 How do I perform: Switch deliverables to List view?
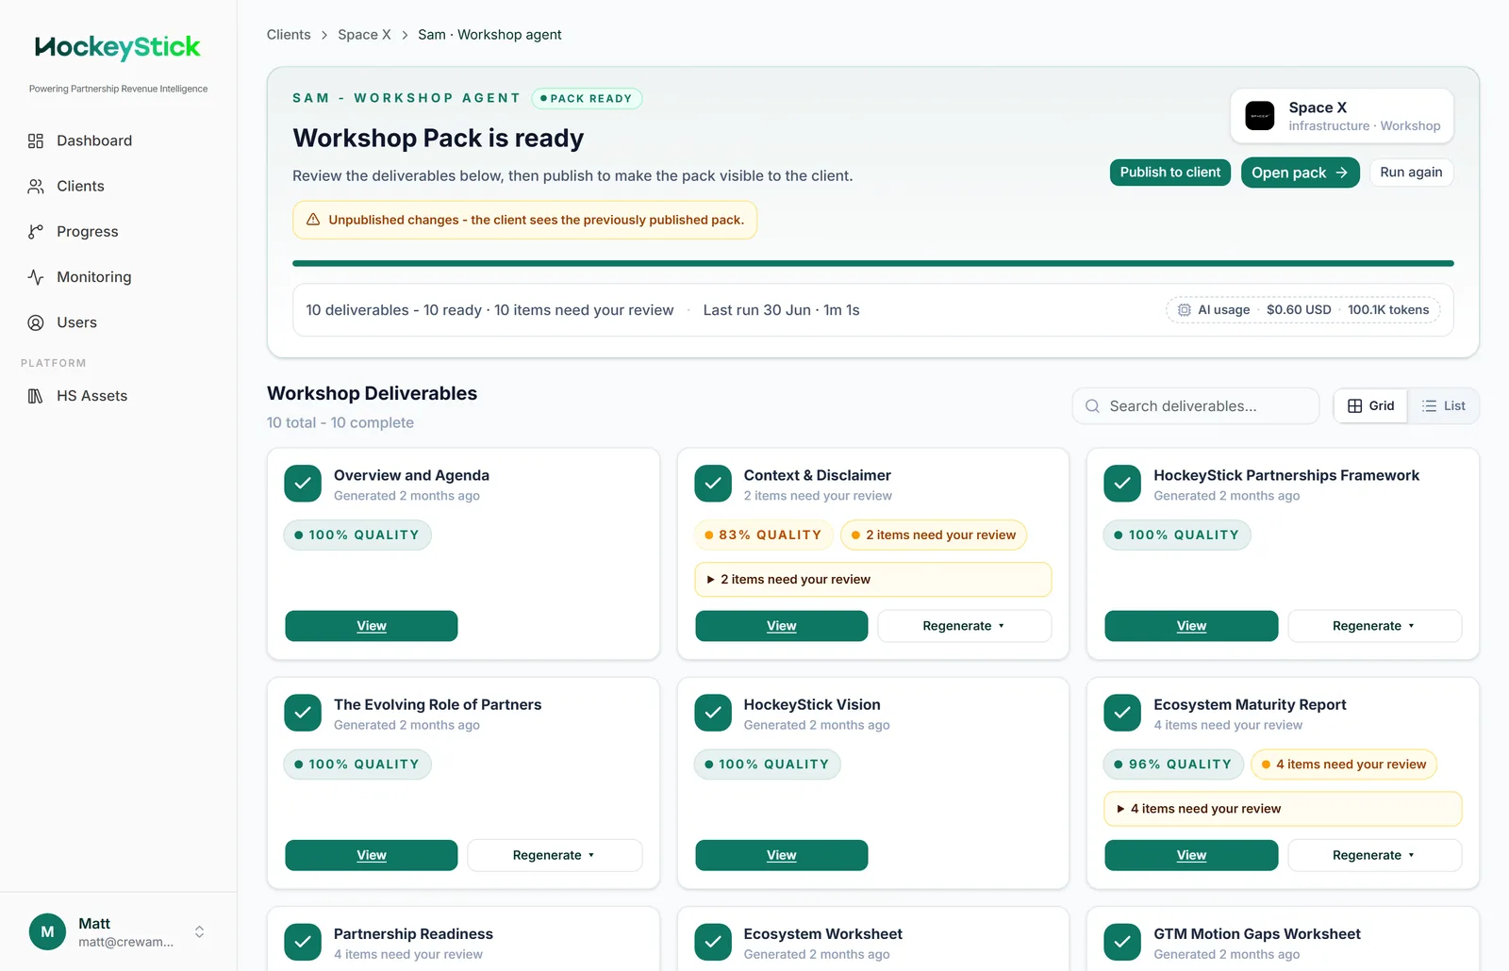(x=1443, y=406)
